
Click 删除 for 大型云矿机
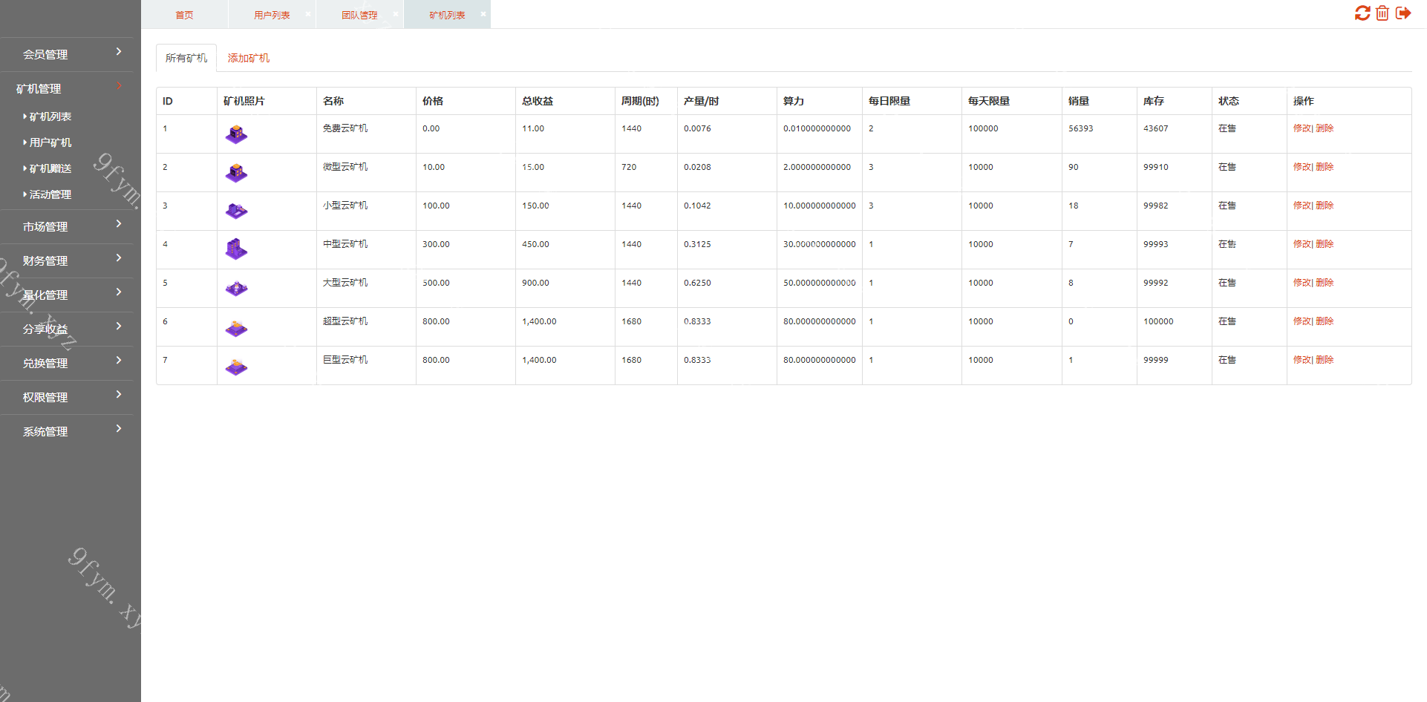coord(1325,283)
